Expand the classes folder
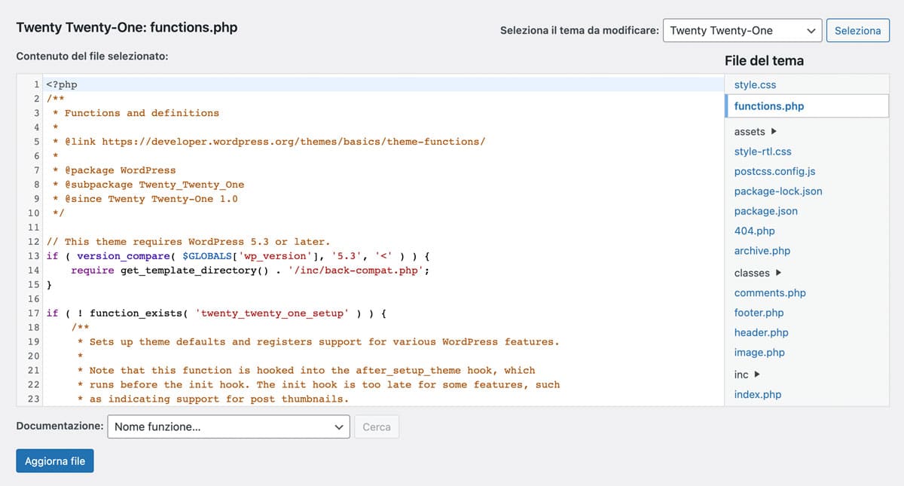Screen dimensions: 904x486 tap(758, 273)
